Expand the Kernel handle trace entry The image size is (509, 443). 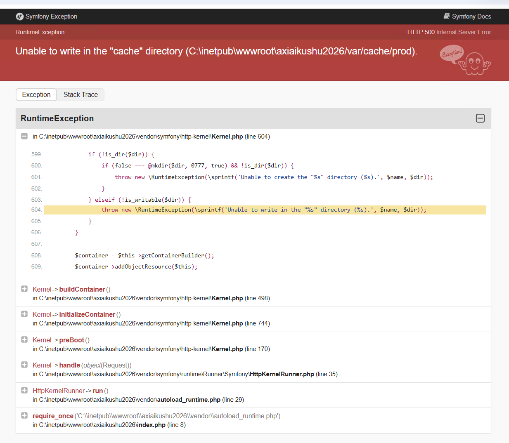24,365
